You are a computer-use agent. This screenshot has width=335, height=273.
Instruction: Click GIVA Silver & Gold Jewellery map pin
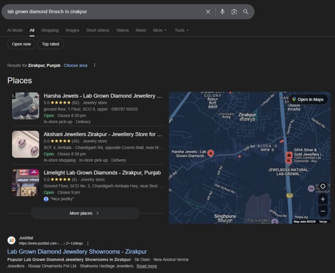(x=289, y=155)
